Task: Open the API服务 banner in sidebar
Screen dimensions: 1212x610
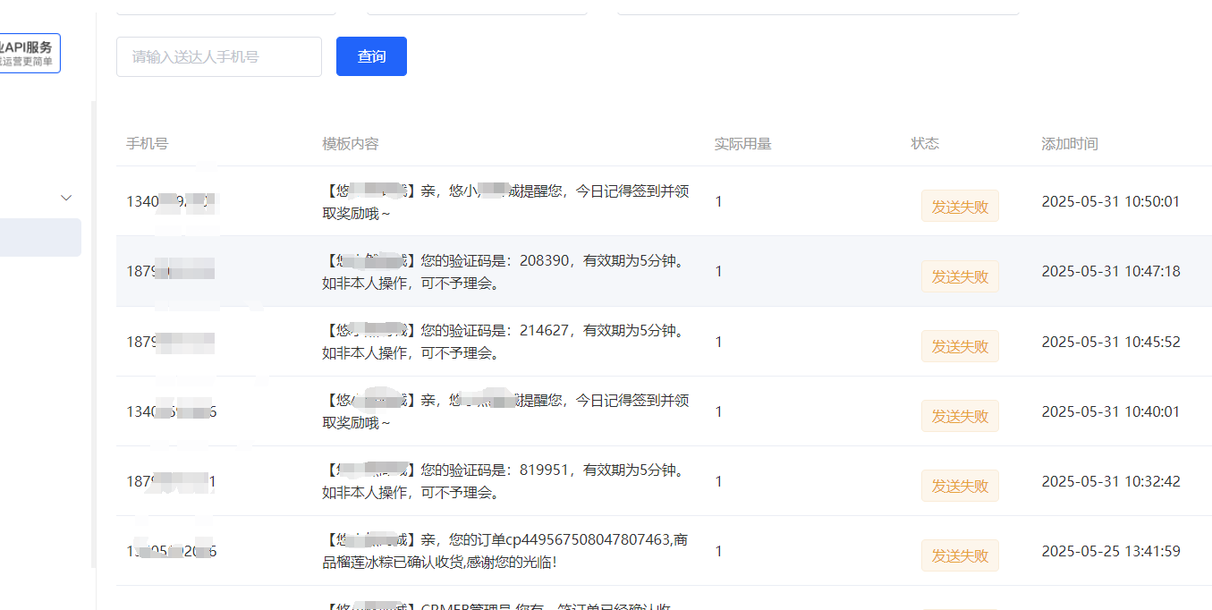Action: coord(30,53)
